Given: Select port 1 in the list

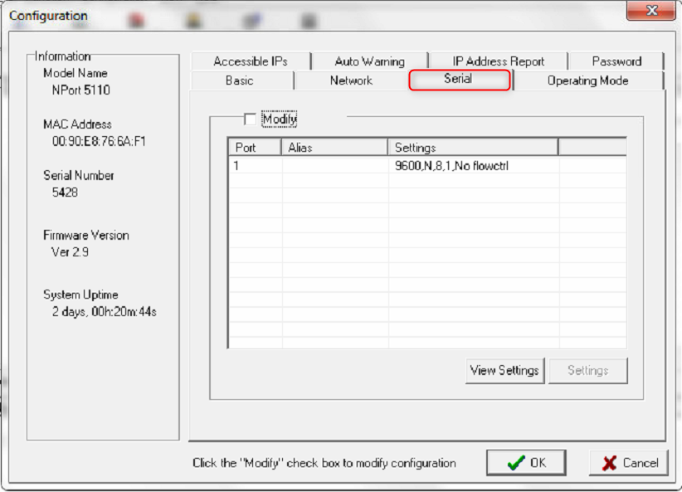Looking at the screenshot, I should pyautogui.click(x=236, y=166).
